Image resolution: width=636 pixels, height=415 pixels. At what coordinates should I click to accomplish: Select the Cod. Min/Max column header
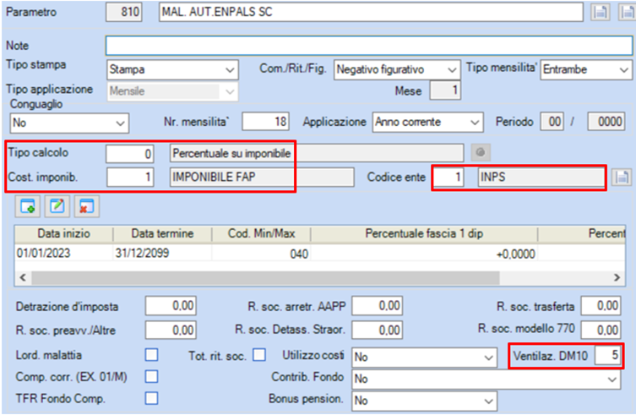(261, 234)
